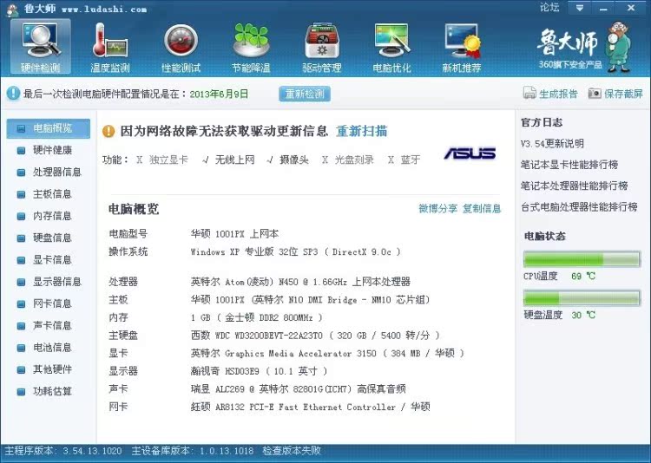Screen dimensions: 651x463
Task: Open the 节能降温 clover tool
Action: click(x=251, y=47)
